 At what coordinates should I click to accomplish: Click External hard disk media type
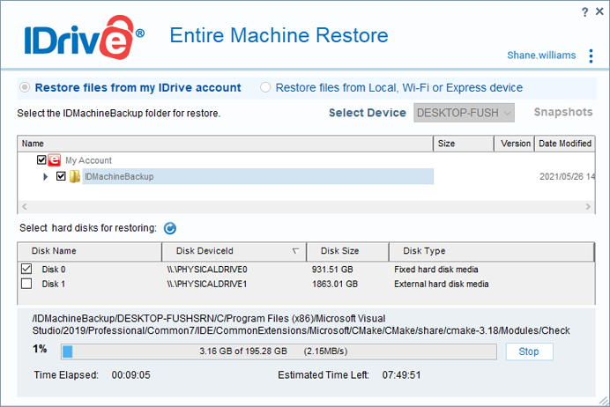point(441,284)
